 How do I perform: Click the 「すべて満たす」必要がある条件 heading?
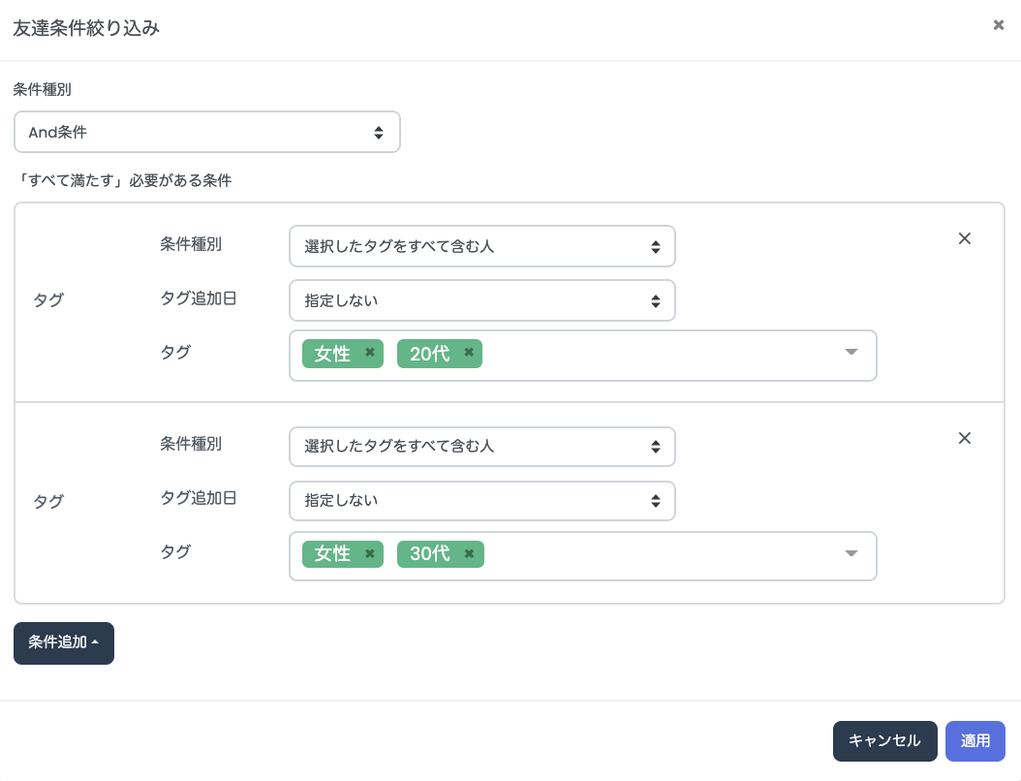point(123,180)
